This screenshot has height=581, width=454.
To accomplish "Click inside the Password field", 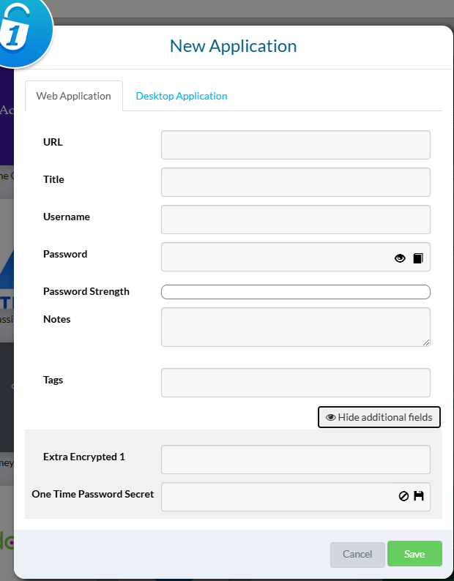I will [276, 257].
